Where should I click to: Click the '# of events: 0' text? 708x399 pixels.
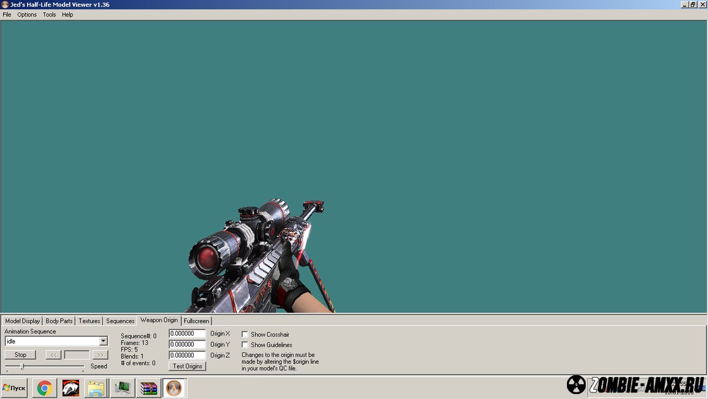138,363
